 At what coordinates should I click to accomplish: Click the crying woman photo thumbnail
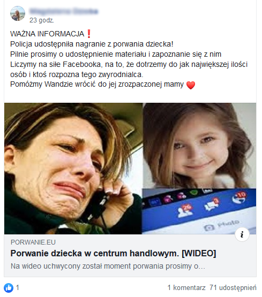73,169
